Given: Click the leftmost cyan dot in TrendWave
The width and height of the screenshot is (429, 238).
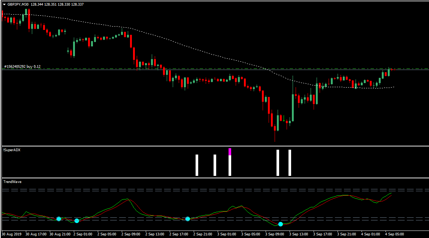Looking at the screenshot, I should (x=59, y=219).
